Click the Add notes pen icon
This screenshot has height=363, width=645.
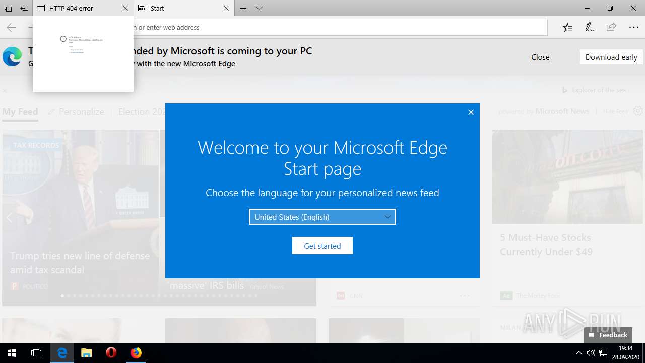[x=590, y=27]
